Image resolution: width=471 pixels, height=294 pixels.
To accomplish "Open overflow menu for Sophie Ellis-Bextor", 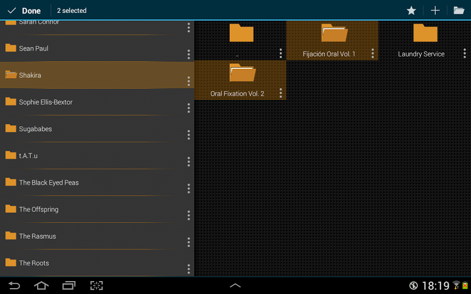I will [188, 108].
